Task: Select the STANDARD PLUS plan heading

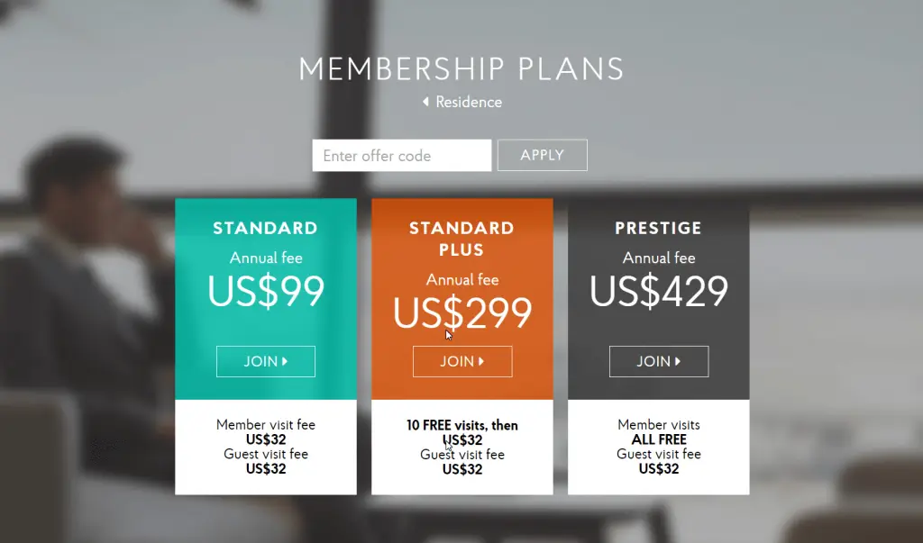Action: (x=461, y=239)
